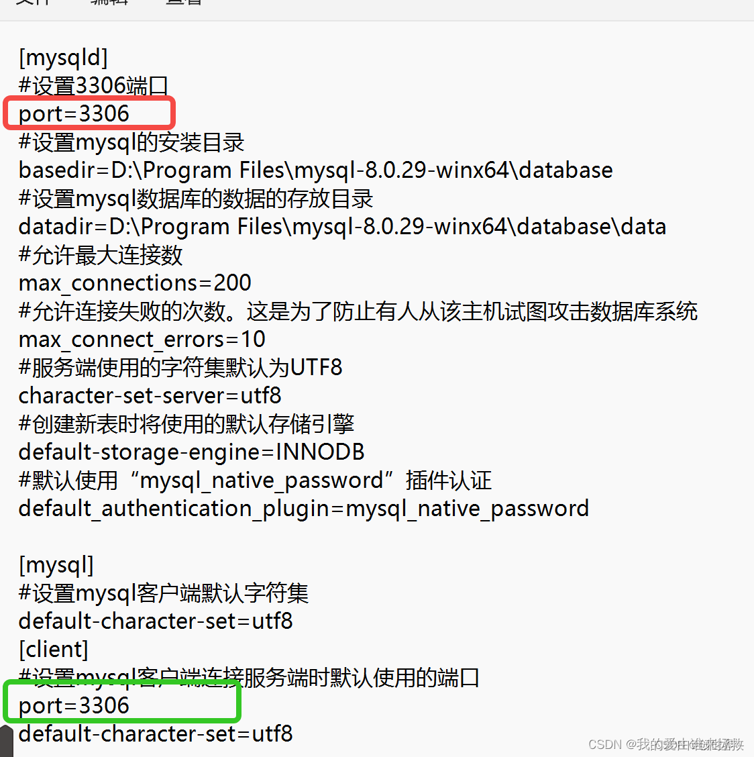754x757 pixels.
Task: Click the max_connect_errors=10 line
Action: pyautogui.click(x=142, y=340)
